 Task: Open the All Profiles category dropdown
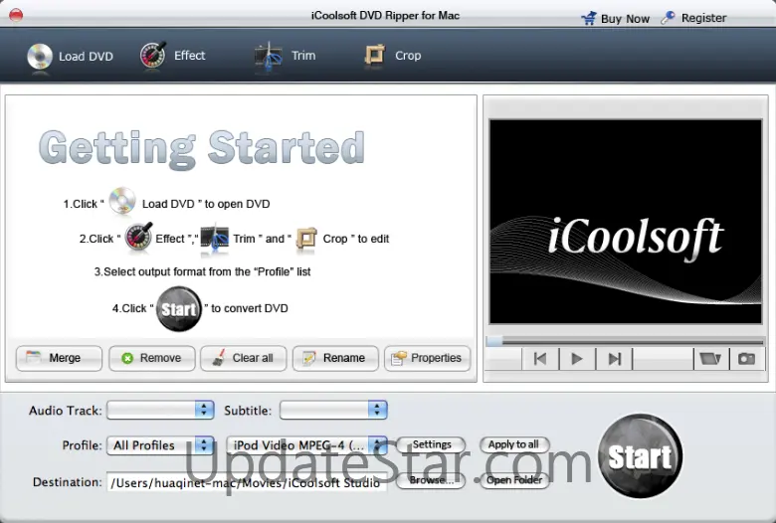click(160, 445)
